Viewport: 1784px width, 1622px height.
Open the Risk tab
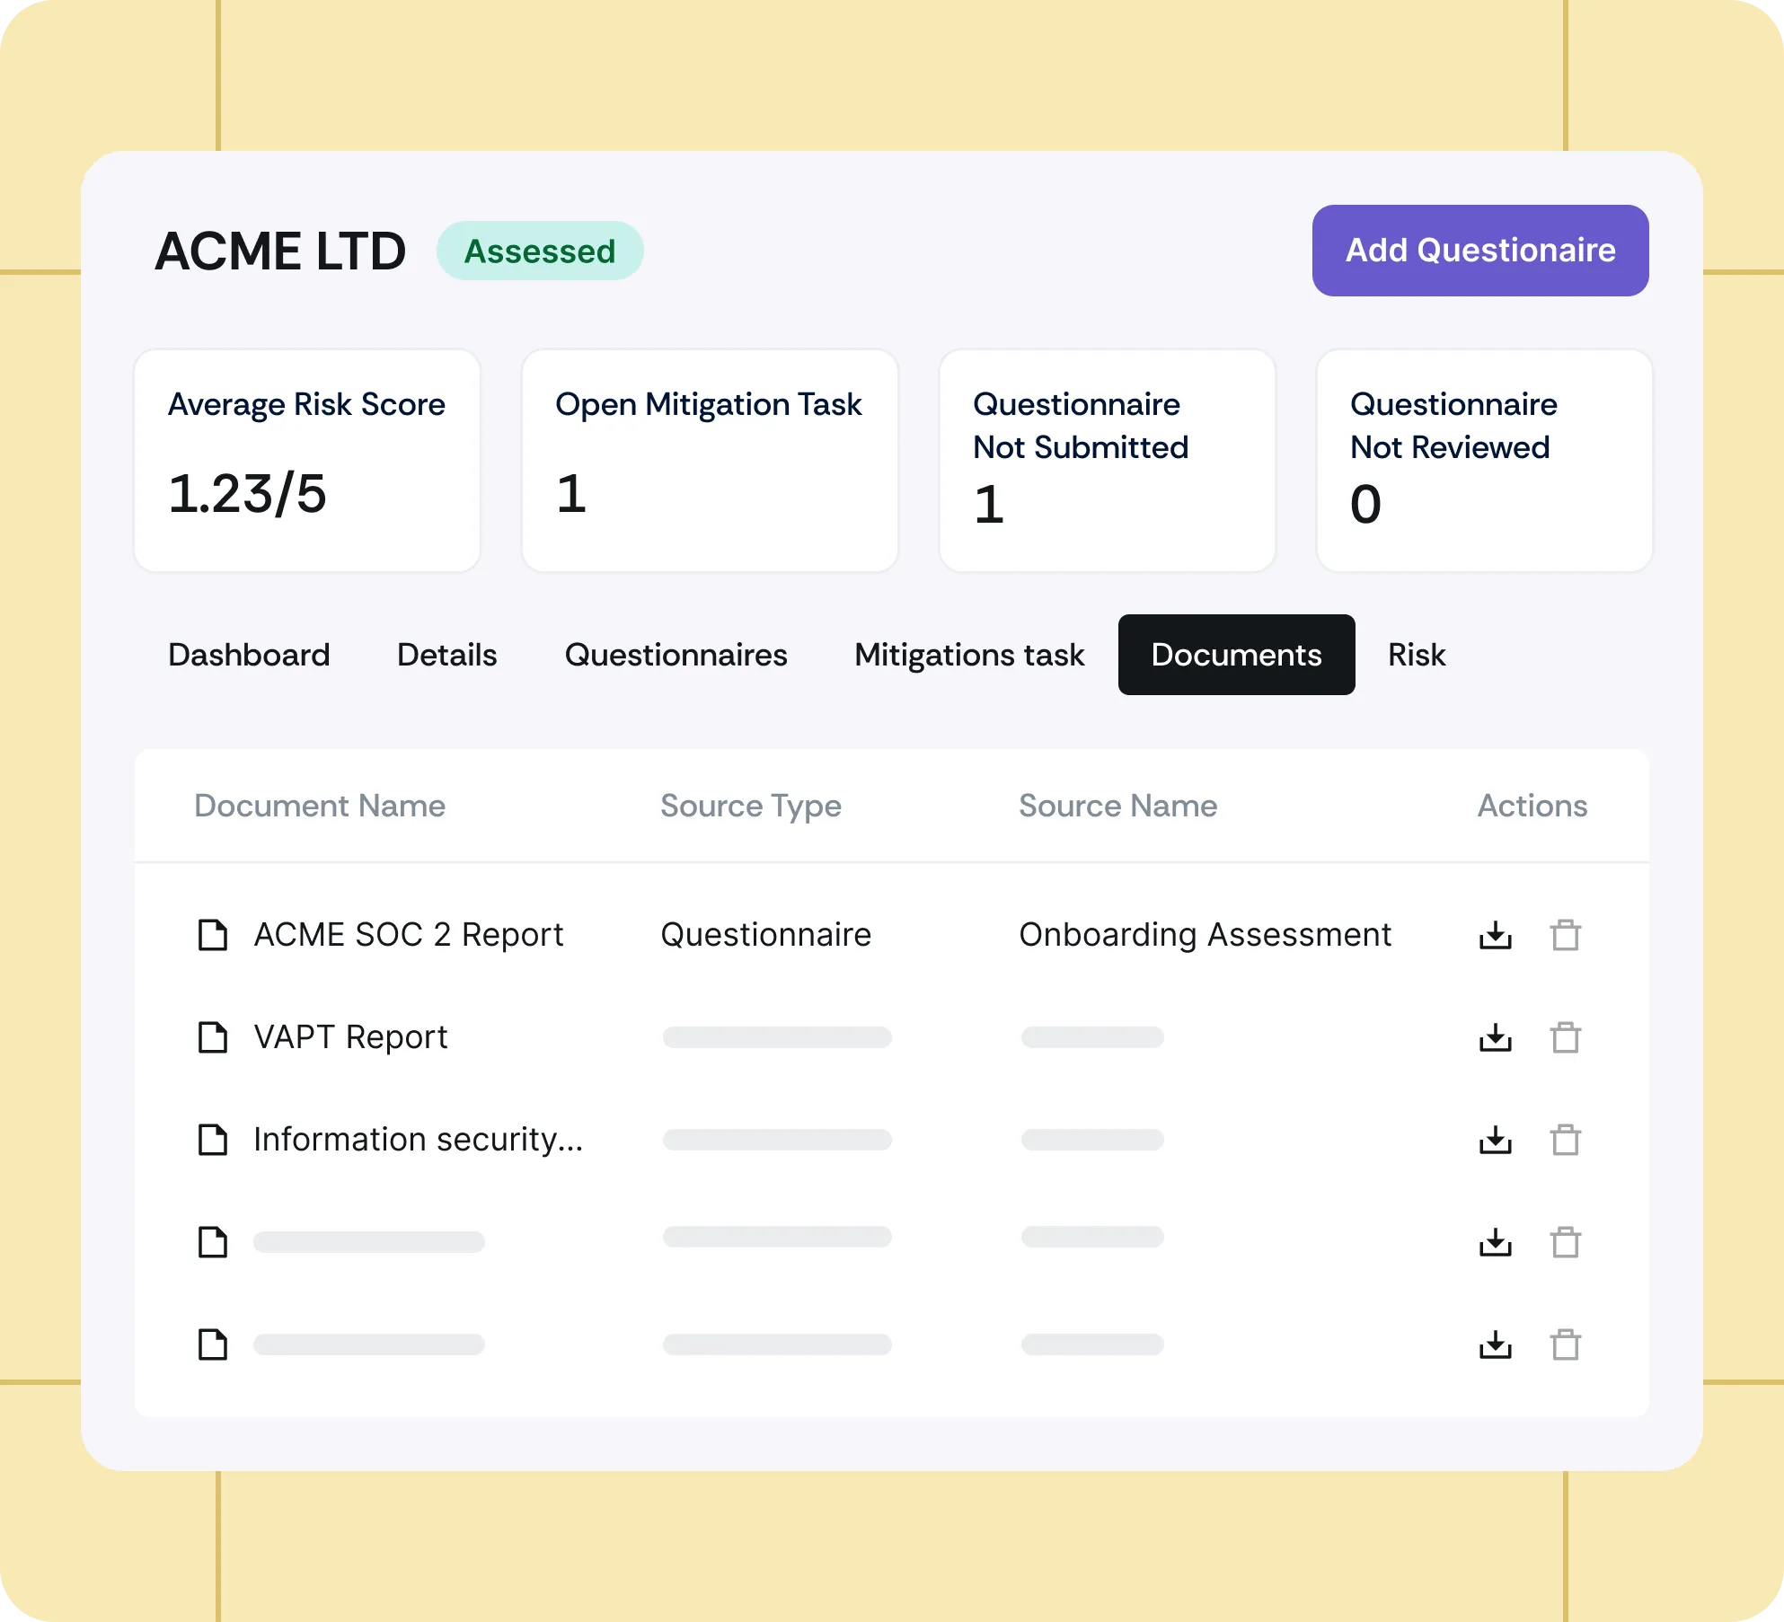1416,655
